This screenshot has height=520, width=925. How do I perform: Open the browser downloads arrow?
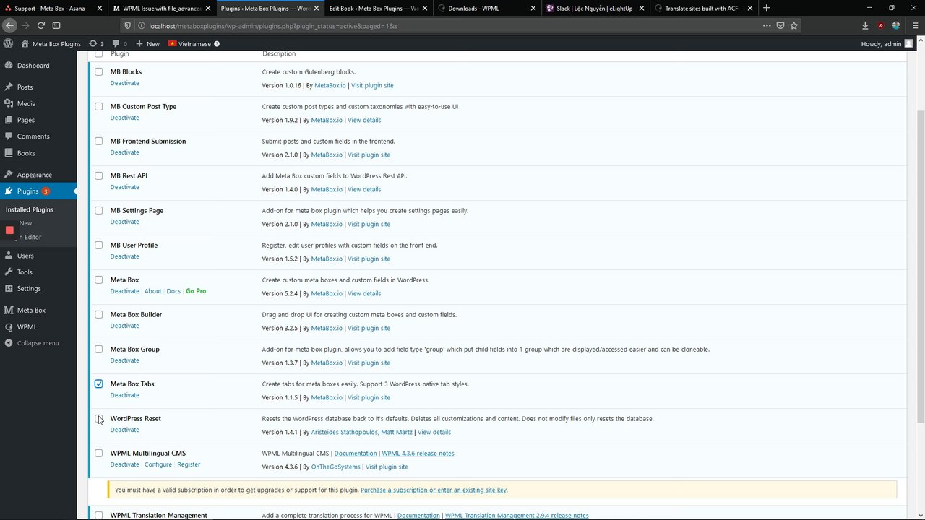coord(865,25)
